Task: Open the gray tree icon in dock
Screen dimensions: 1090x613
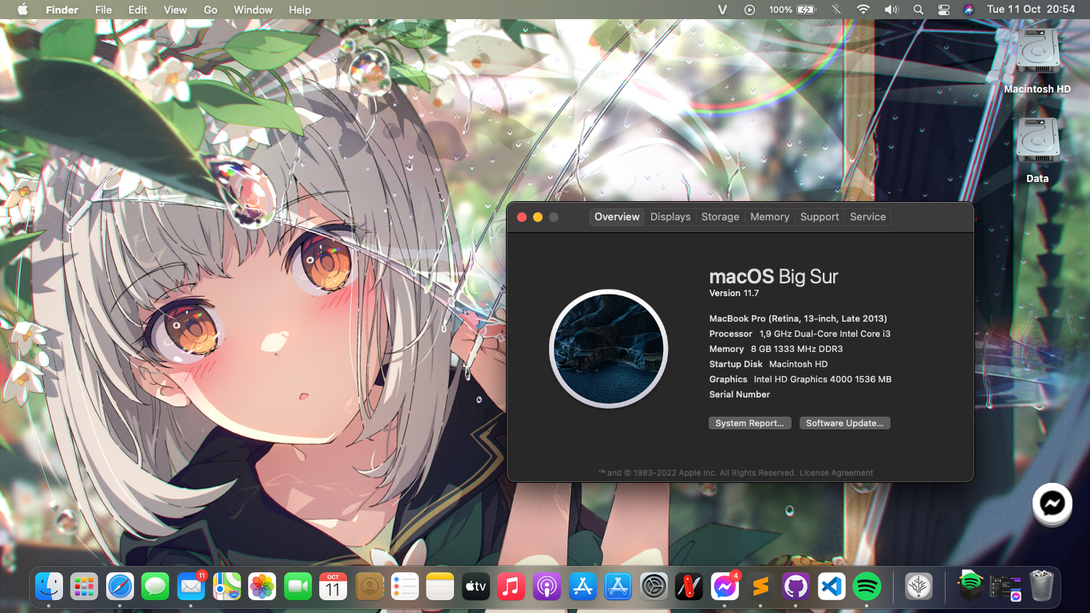Action: coord(919,587)
